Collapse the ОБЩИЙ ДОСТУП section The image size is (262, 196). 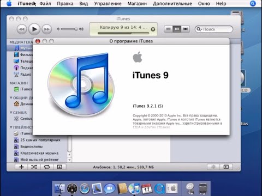pos(11,97)
